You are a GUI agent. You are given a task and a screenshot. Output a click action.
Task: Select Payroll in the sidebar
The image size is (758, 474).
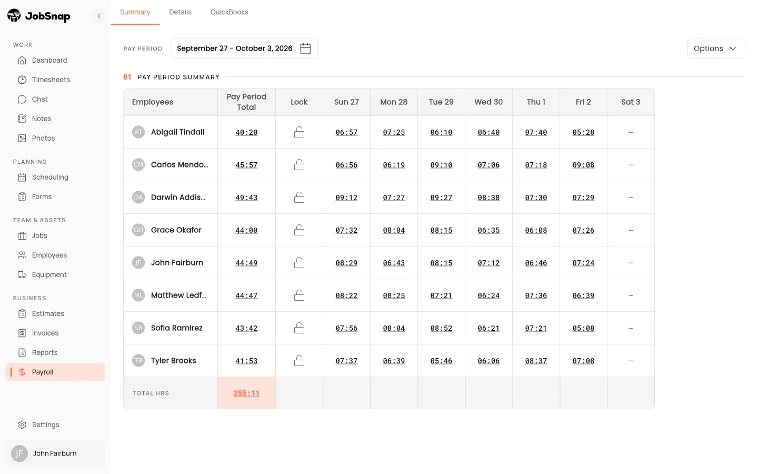tap(55, 372)
